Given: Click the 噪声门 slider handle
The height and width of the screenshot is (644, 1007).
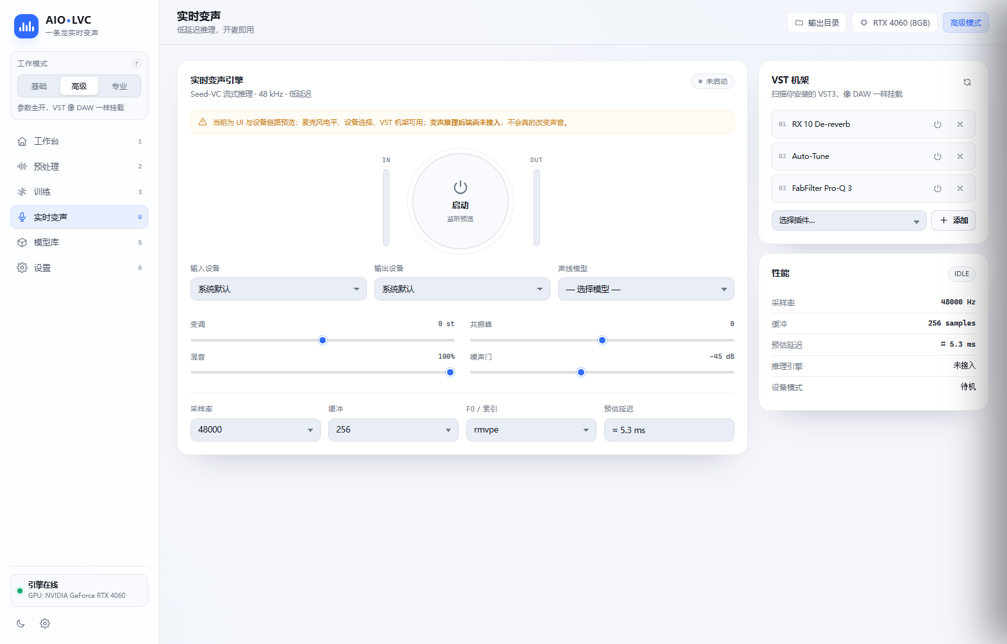Looking at the screenshot, I should [x=581, y=372].
